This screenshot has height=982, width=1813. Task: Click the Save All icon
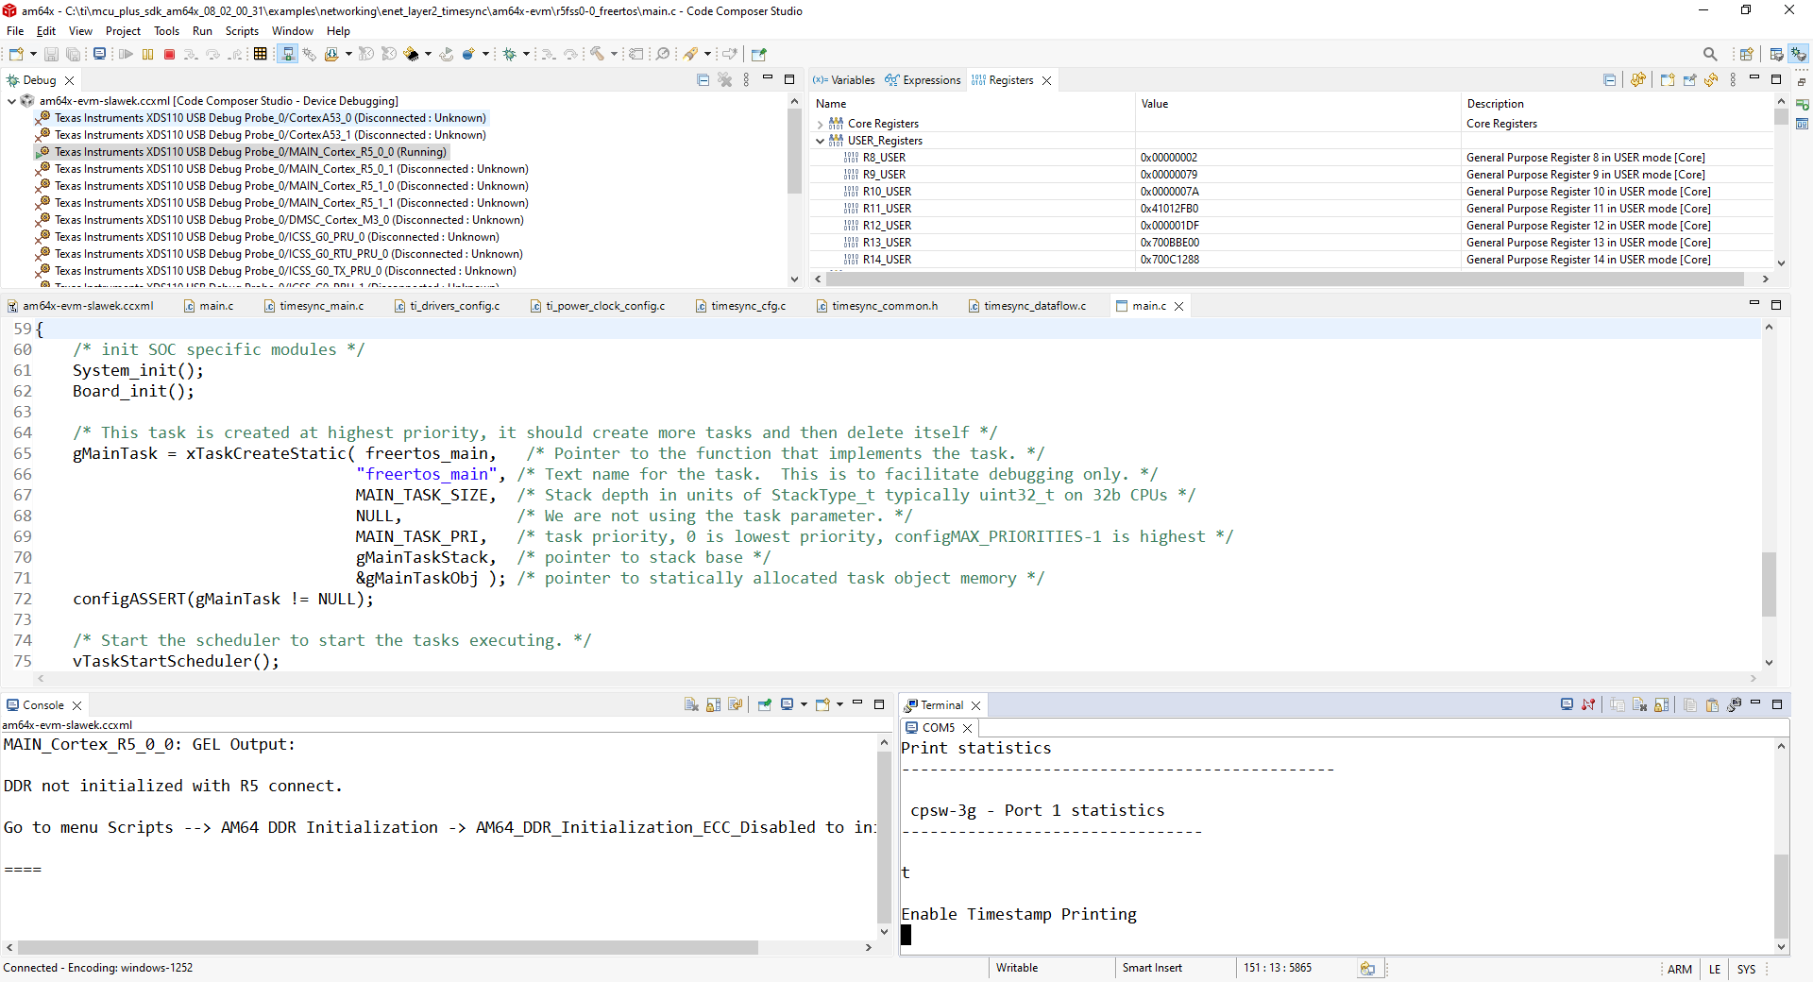pos(73,54)
